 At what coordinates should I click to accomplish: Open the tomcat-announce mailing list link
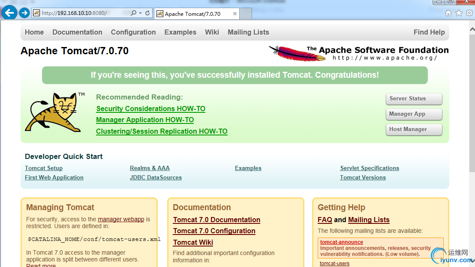tap(341, 242)
